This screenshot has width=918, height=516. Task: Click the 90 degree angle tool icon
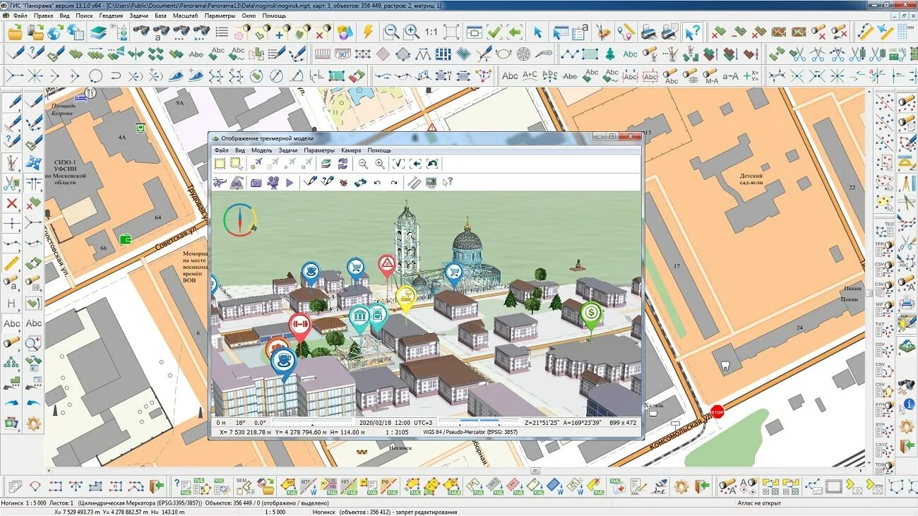(343, 54)
